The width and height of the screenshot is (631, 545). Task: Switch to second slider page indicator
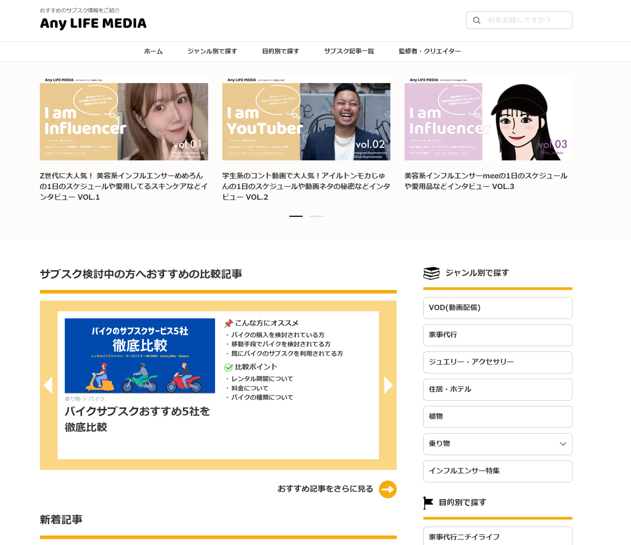click(316, 216)
